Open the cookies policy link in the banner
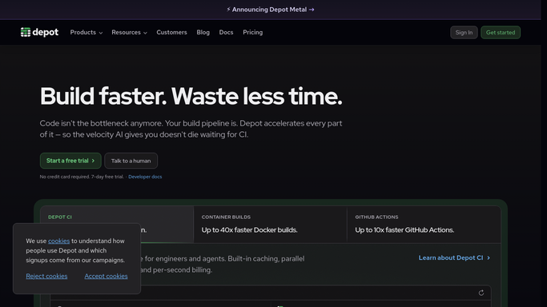 pyautogui.click(x=58, y=241)
